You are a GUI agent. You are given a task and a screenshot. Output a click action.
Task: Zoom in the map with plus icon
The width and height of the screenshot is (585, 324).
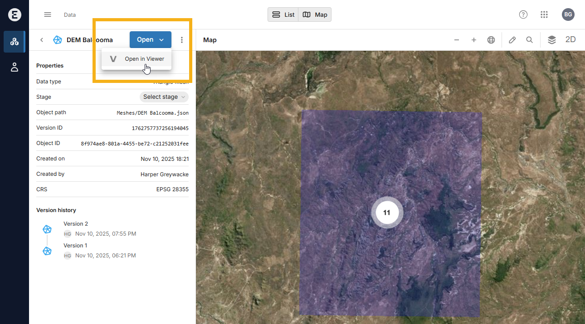click(474, 40)
